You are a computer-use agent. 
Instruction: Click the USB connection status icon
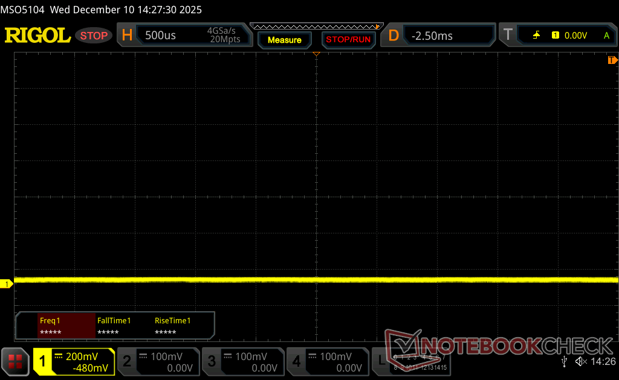[565, 361]
